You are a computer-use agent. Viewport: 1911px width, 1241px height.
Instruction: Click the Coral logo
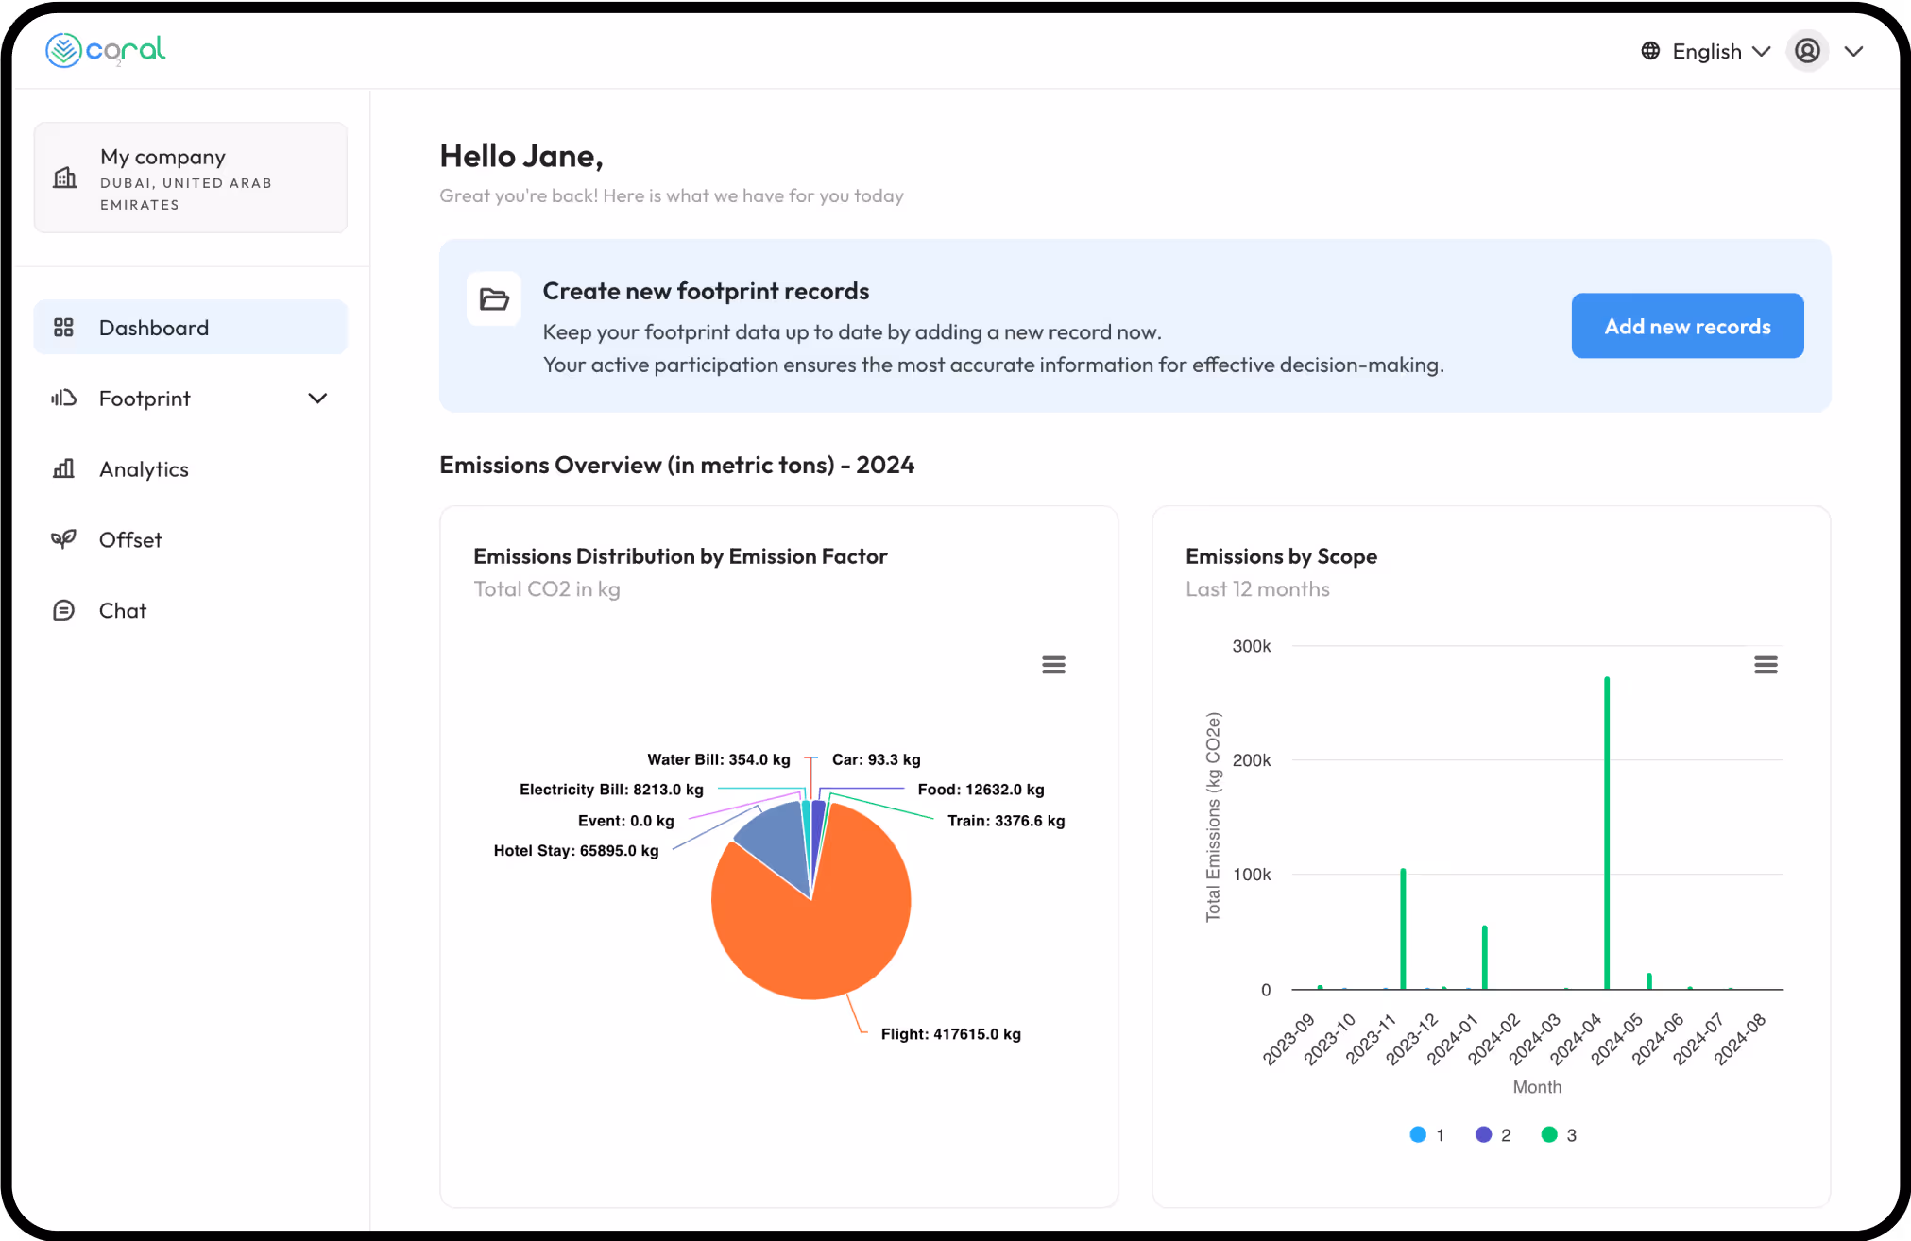tap(106, 50)
